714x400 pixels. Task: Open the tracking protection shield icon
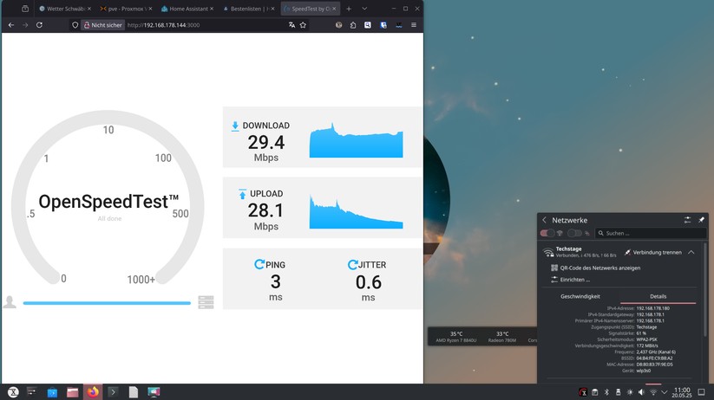[75, 25]
